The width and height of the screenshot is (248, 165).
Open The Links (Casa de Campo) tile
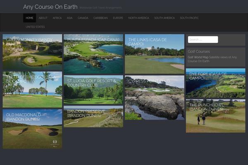(x=155, y=54)
